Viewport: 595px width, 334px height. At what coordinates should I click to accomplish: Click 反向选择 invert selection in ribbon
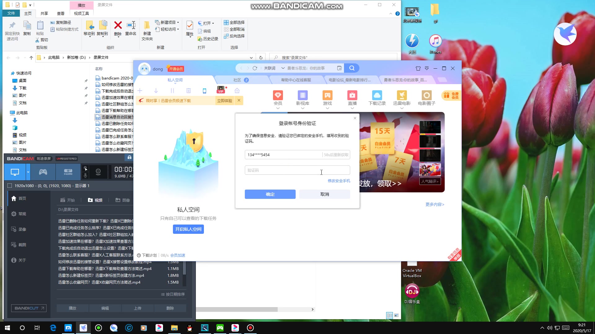[x=234, y=36]
